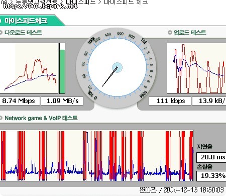This screenshot has height=196, width=226.
Task: Click the 2004-12-16 timestamp text
Action: [x=193, y=190]
